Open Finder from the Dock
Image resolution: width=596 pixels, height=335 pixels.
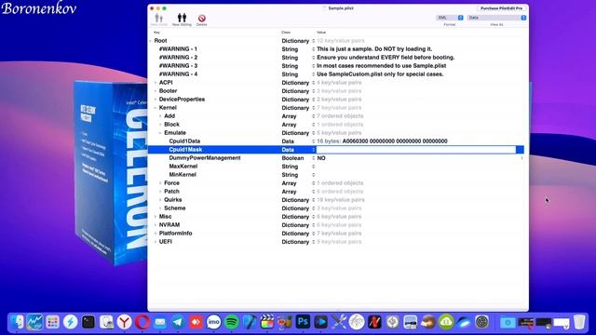click(17, 323)
